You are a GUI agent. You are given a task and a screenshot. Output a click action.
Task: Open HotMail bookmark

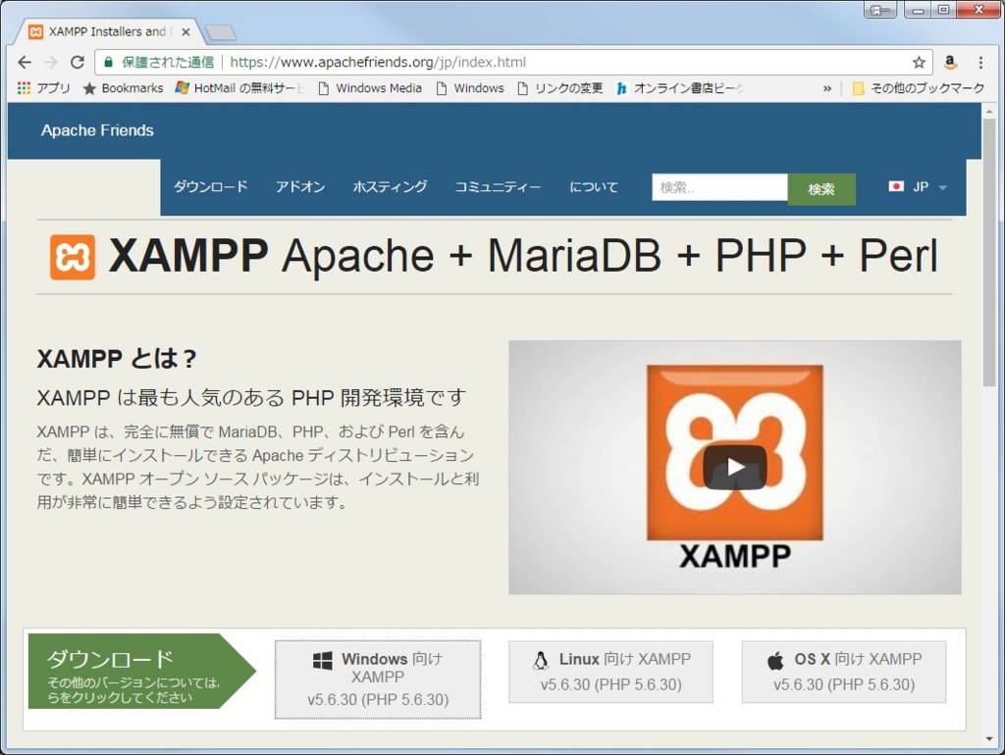(239, 87)
